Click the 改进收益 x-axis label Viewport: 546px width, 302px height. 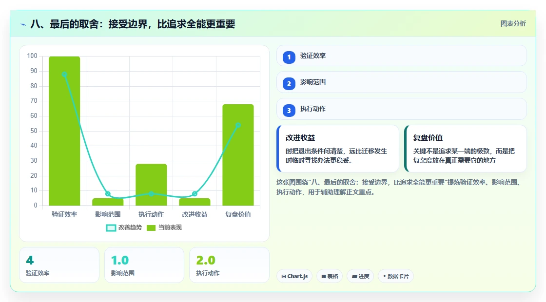click(x=195, y=214)
